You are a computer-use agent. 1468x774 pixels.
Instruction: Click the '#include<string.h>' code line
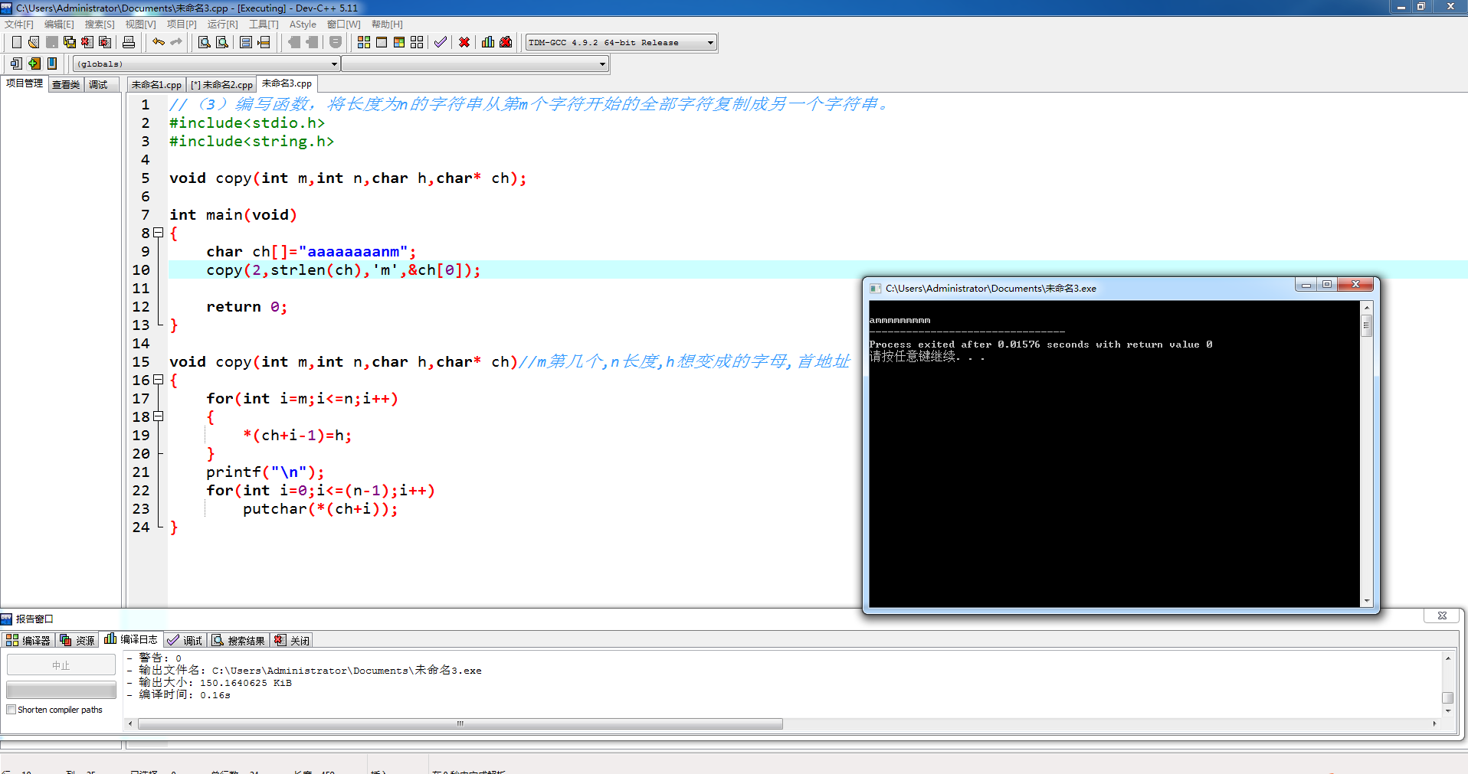click(251, 142)
